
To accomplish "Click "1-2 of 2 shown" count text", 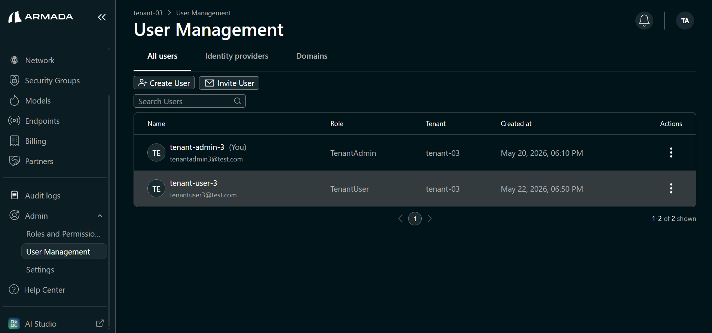I will pos(674,219).
